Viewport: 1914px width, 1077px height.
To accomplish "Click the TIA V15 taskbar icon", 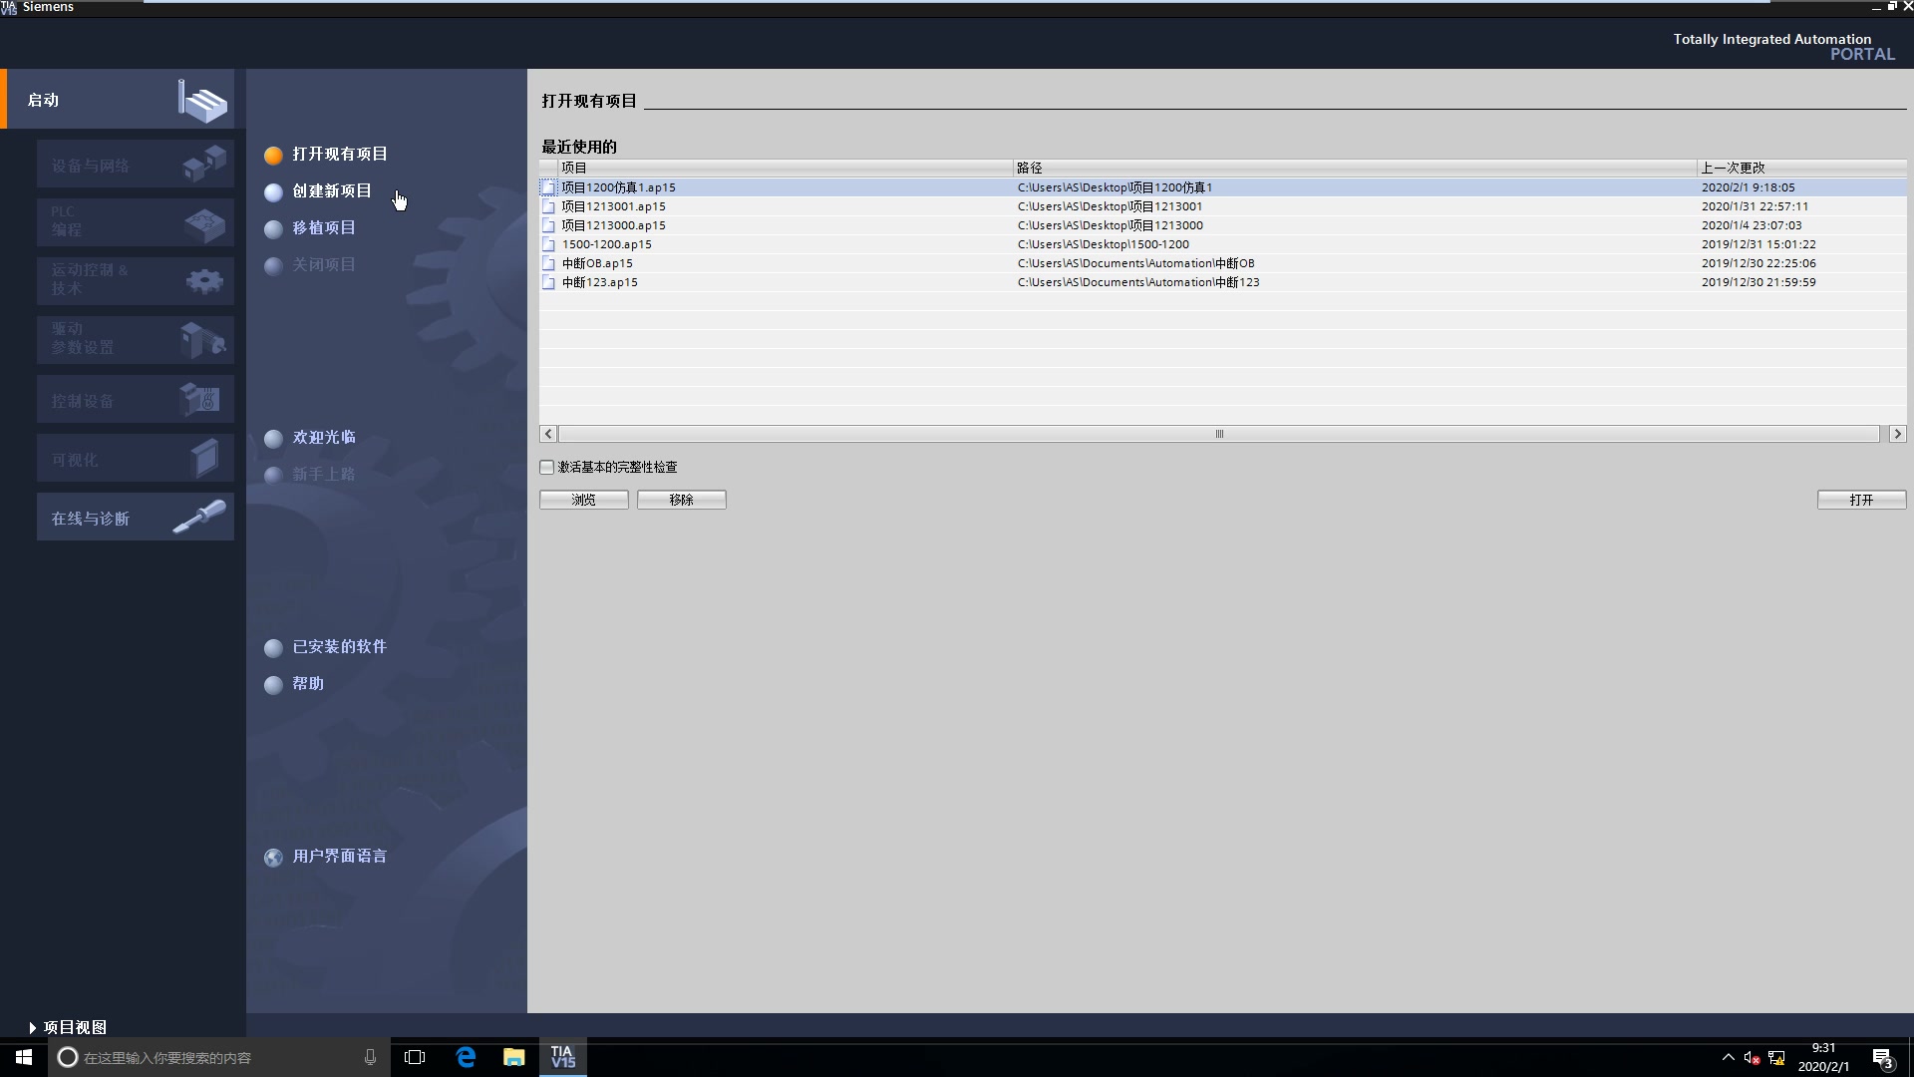I will pyautogui.click(x=563, y=1057).
